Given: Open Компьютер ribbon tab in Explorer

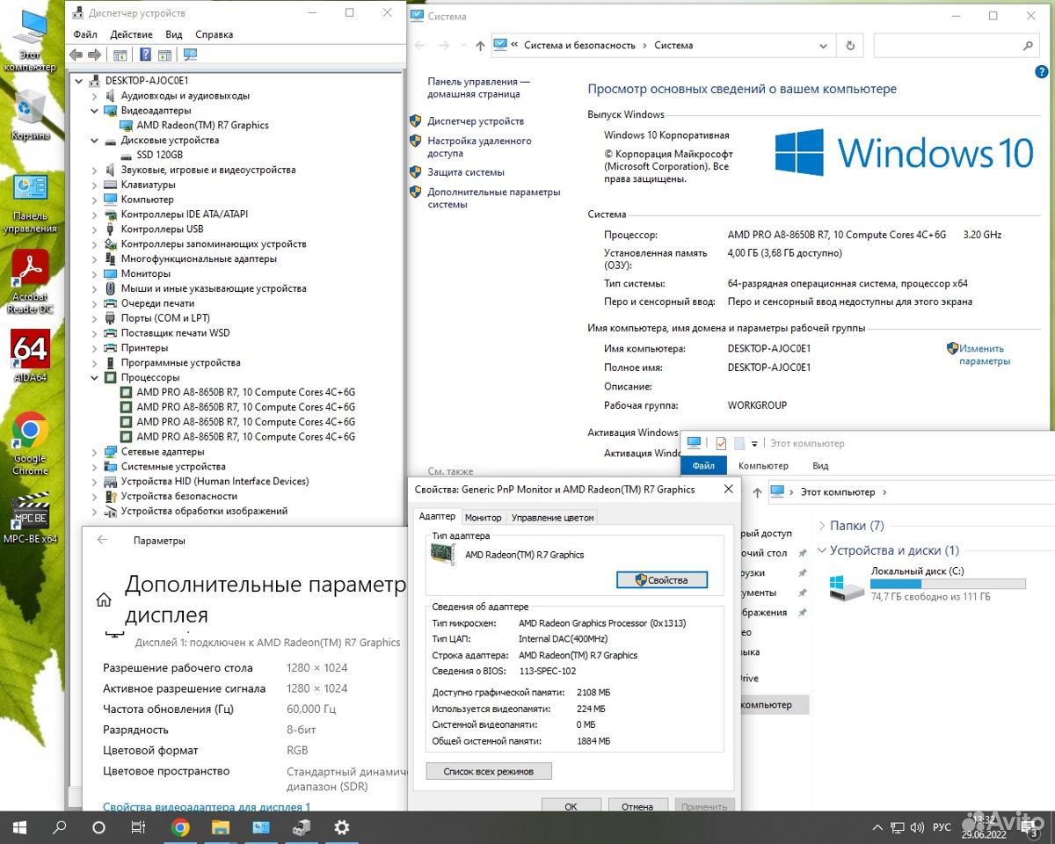Looking at the screenshot, I should tap(763, 466).
